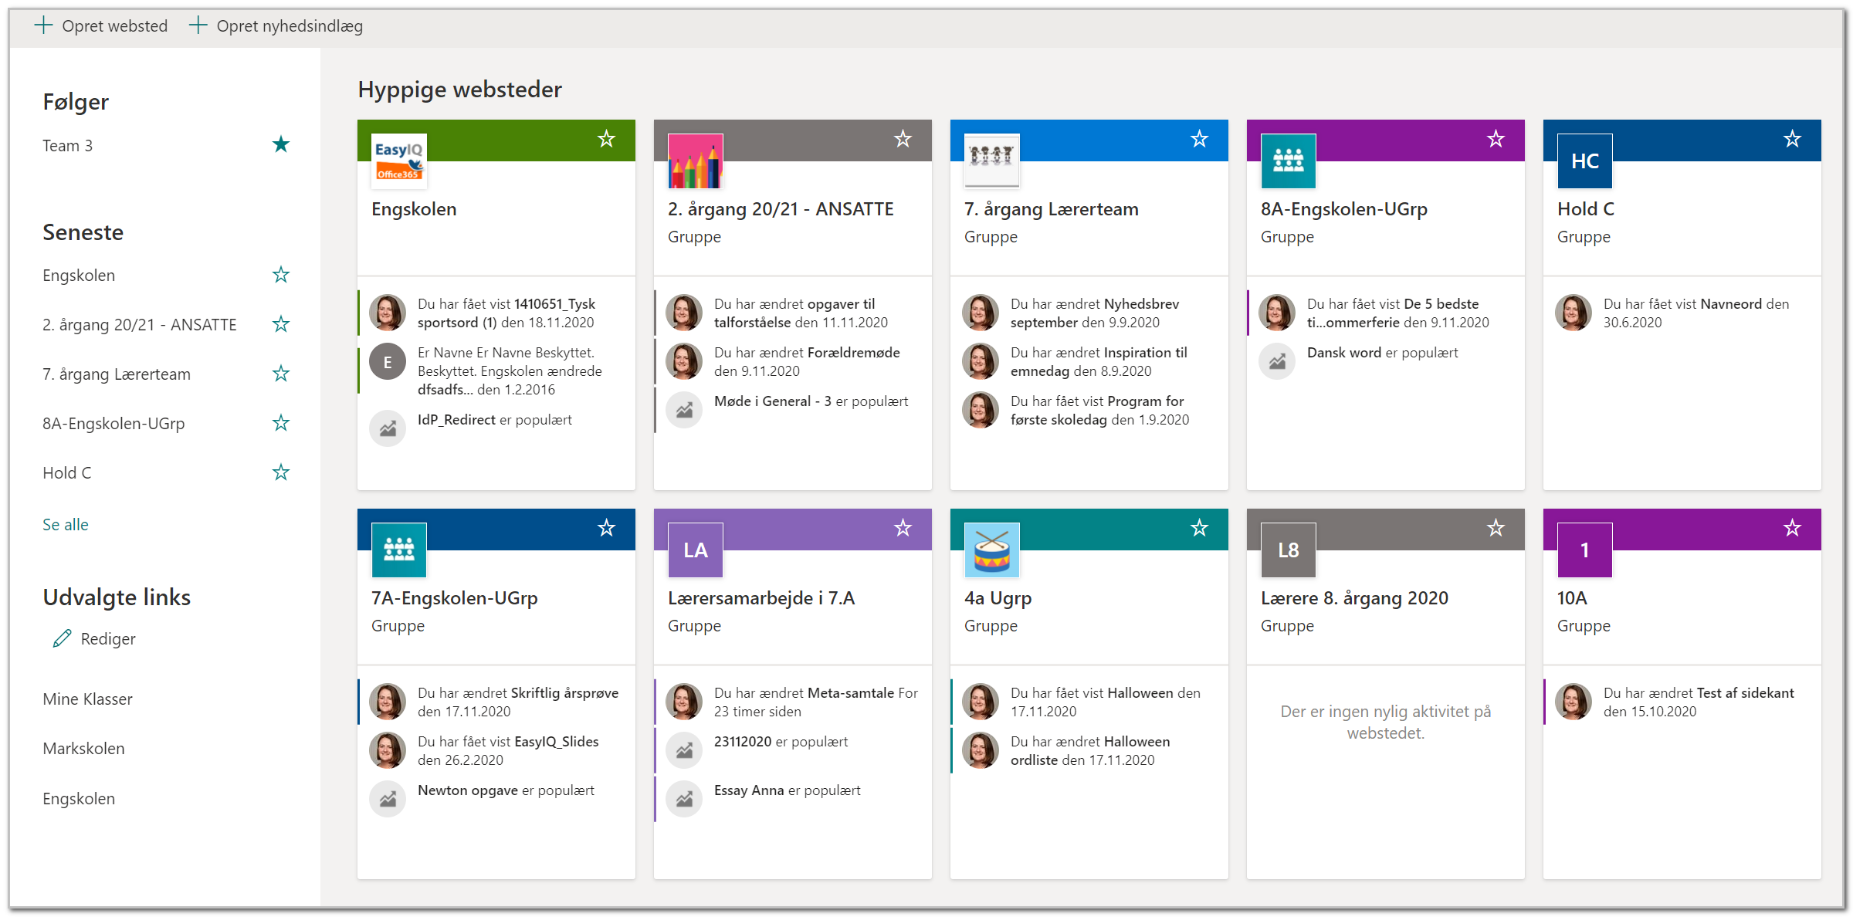Screen dimensions: 1853x917
Task: Star the 4a Ugrp card
Action: click(1200, 528)
